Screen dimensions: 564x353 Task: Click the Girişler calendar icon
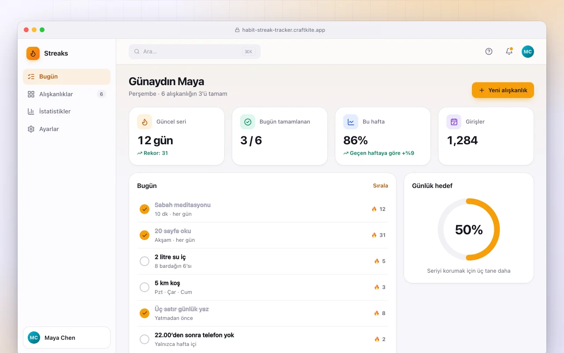454,122
